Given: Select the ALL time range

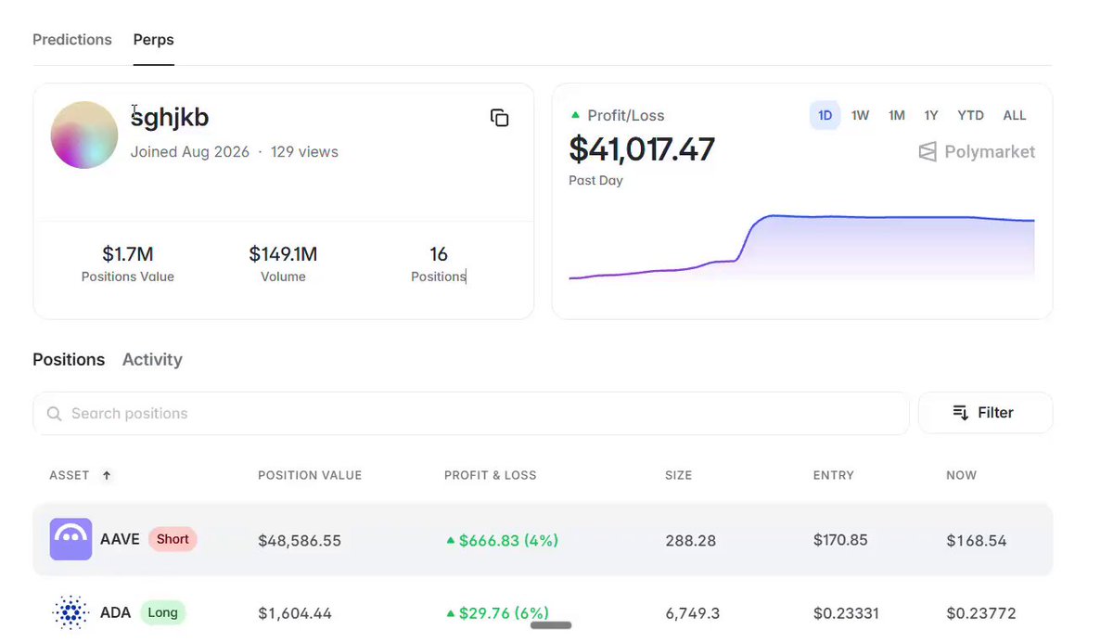Looking at the screenshot, I should click(1015, 115).
